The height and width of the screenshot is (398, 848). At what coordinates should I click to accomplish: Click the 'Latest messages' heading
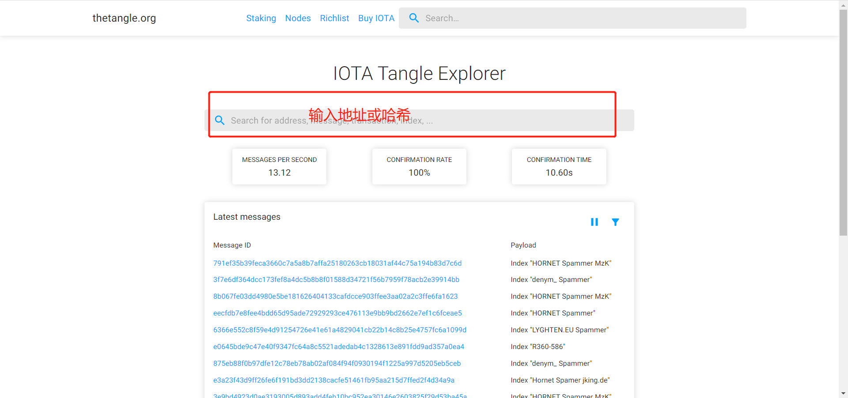[247, 217]
